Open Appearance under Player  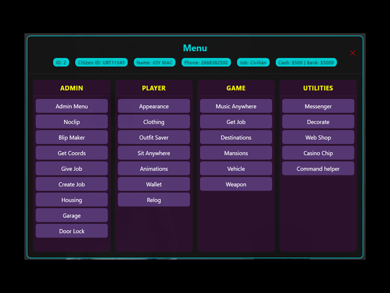(x=154, y=106)
